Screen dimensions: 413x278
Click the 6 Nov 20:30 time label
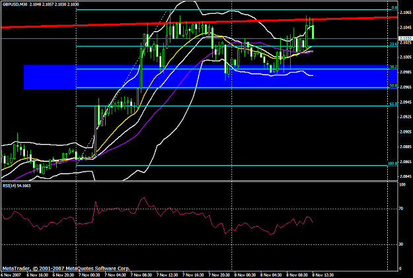(63, 275)
